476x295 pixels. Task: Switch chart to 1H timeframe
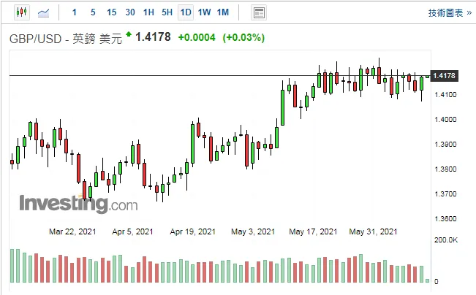[x=148, y=12]
